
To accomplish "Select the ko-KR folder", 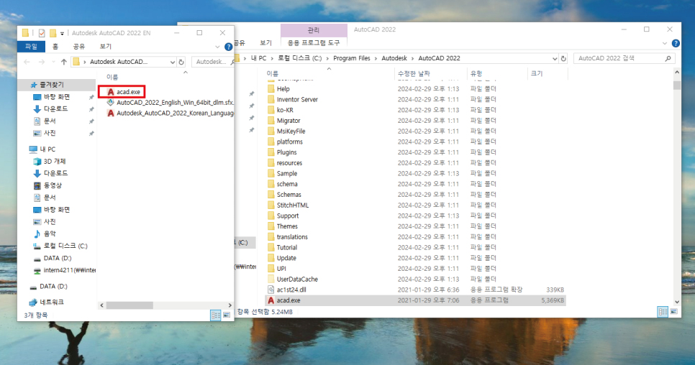I will (280, 110).
